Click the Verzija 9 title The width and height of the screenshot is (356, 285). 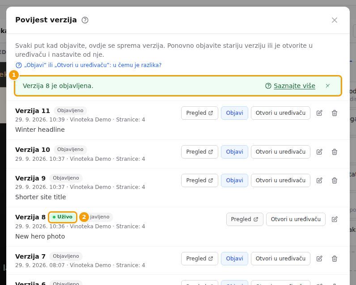(30, 178)
